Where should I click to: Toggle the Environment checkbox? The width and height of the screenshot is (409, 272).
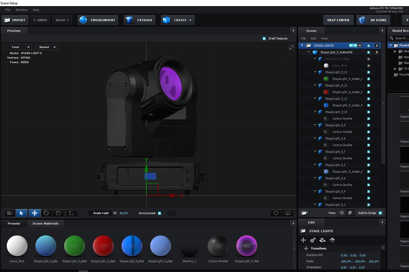(160, 213)
